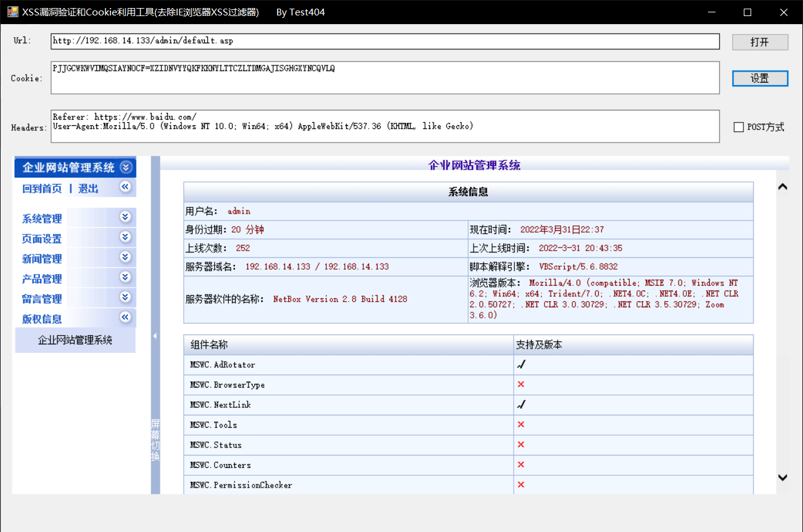Click the MSWC.Counters row name
The width and height of the screenshot is (803, 532).
(x=220, y=465)
